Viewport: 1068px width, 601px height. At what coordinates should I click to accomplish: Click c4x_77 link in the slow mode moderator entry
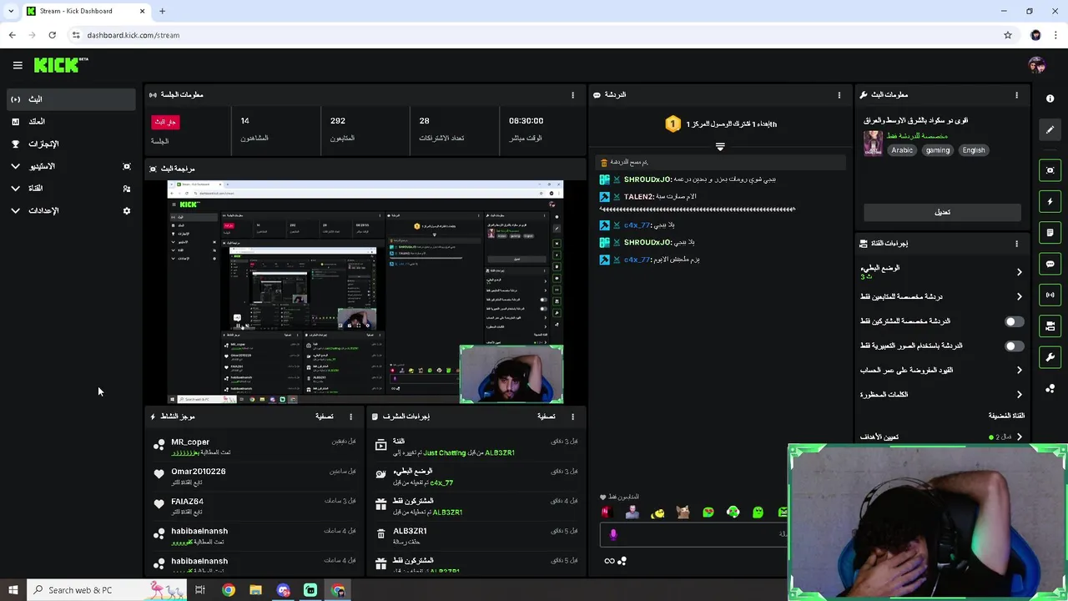click(x=441, y=482)
